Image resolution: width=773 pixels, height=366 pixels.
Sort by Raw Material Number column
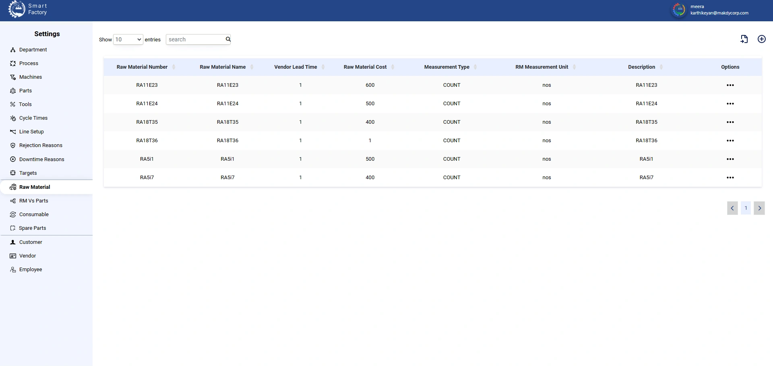[x=174, y=67]
